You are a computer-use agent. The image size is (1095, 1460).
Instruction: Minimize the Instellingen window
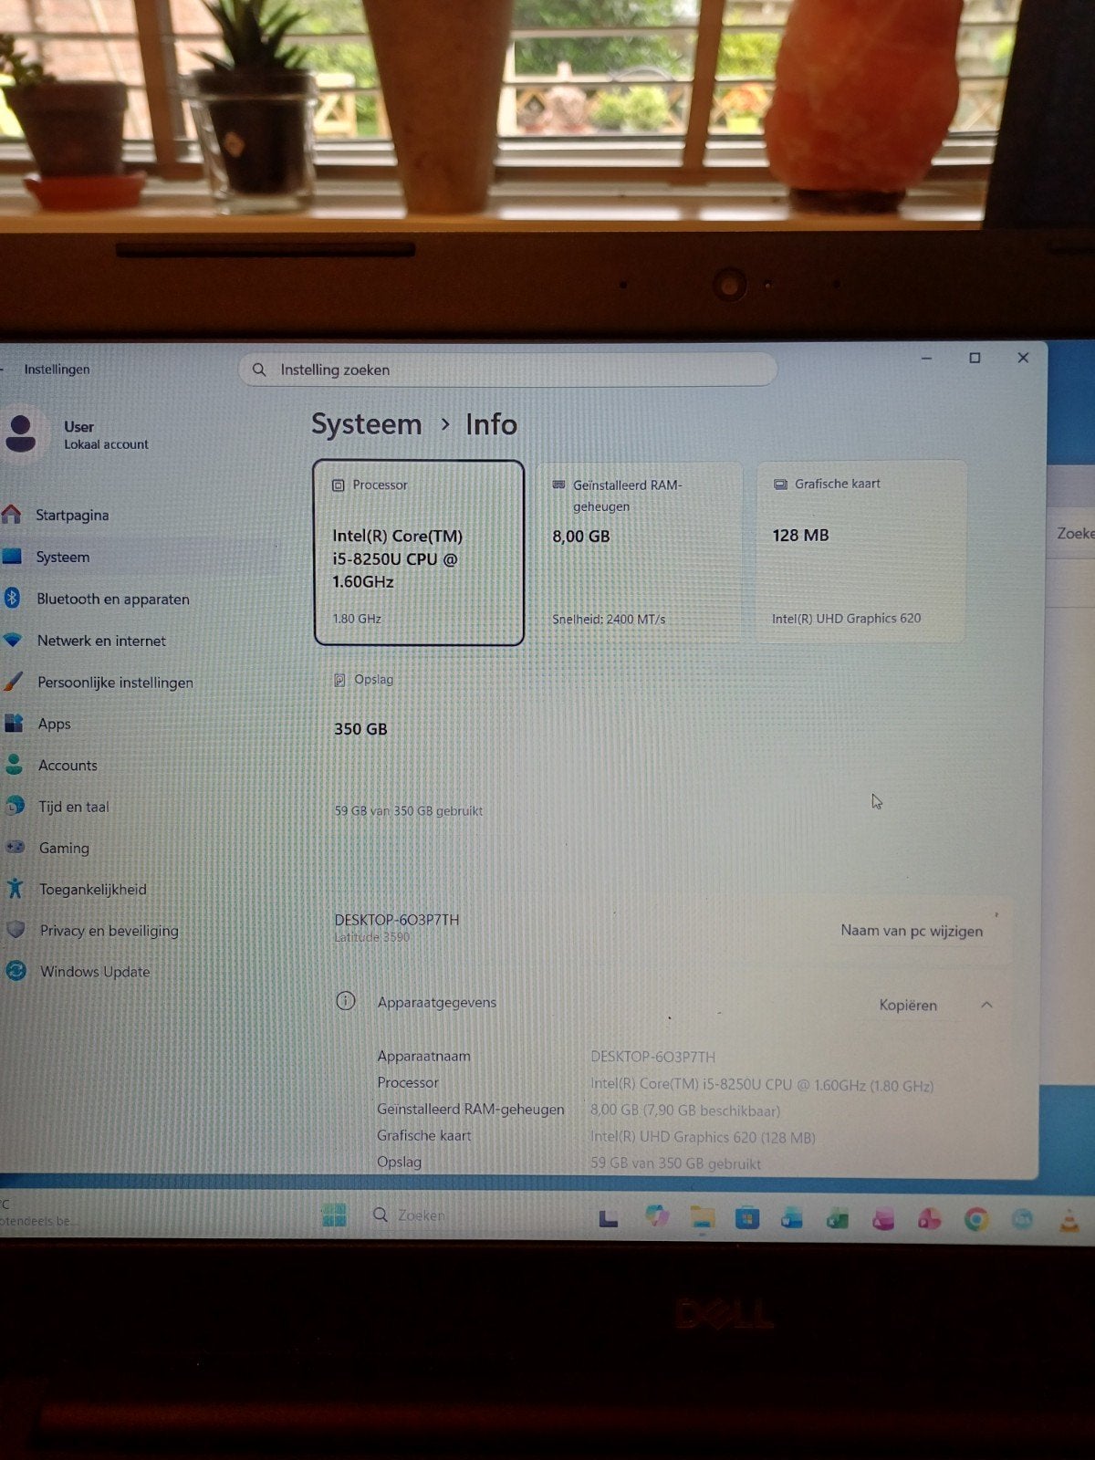point(926,359)
